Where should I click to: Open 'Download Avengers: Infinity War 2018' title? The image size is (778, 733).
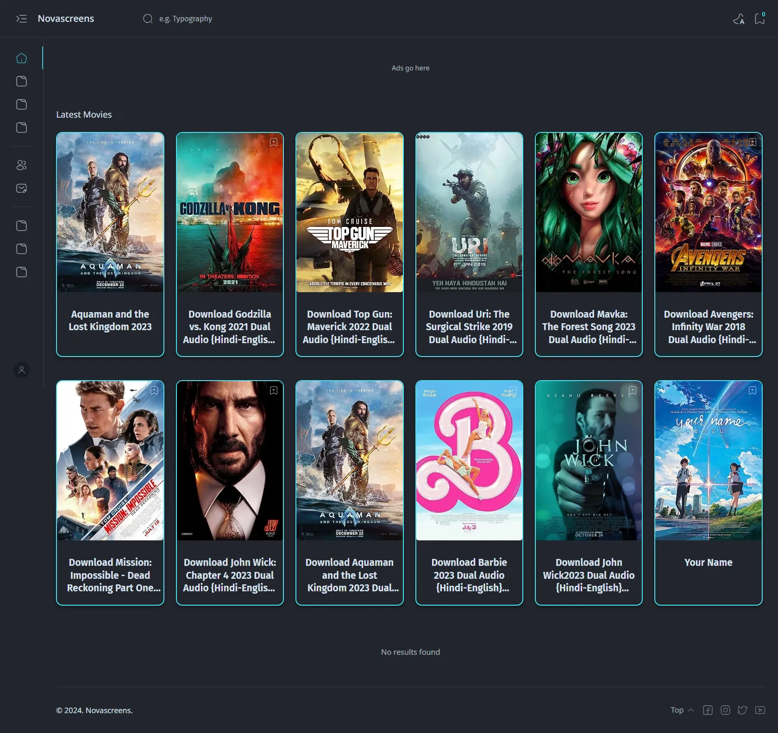tap(709, 327)
